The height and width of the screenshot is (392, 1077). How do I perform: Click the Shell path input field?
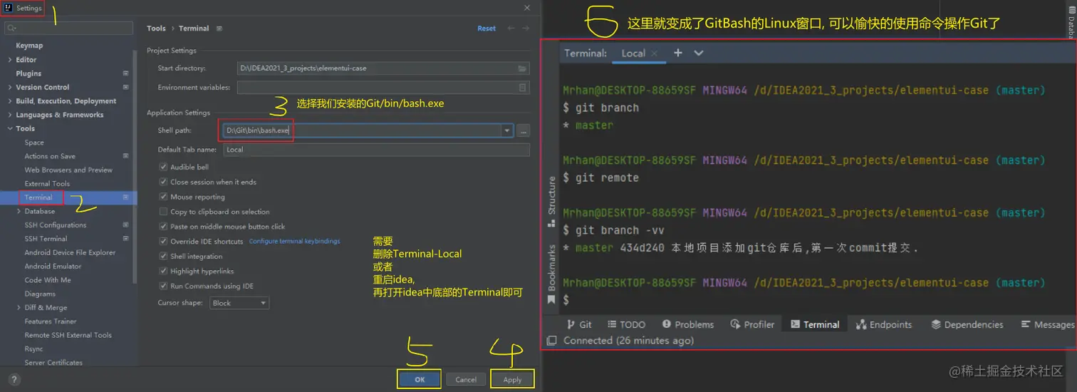pos(363,131)
